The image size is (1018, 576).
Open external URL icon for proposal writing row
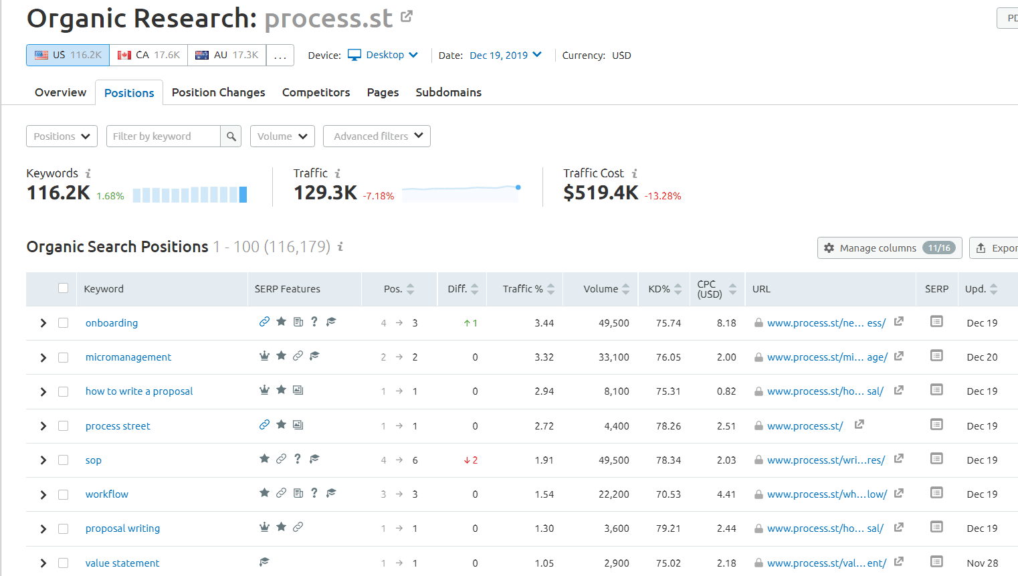[x=899, y=527]
